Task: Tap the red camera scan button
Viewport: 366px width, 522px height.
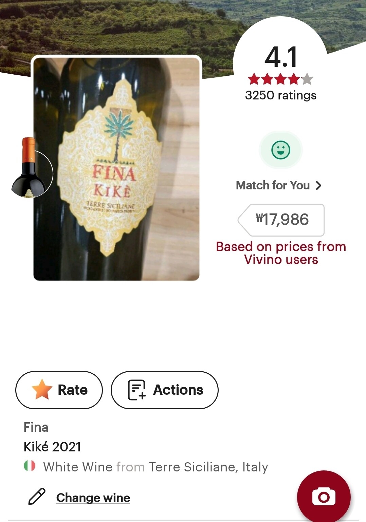Action: click(324, 497)
